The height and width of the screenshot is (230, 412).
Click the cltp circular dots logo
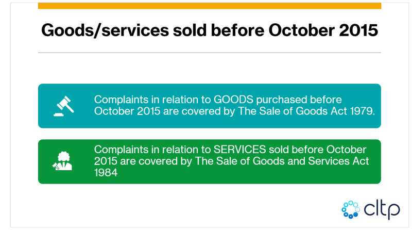pos(351,210)
